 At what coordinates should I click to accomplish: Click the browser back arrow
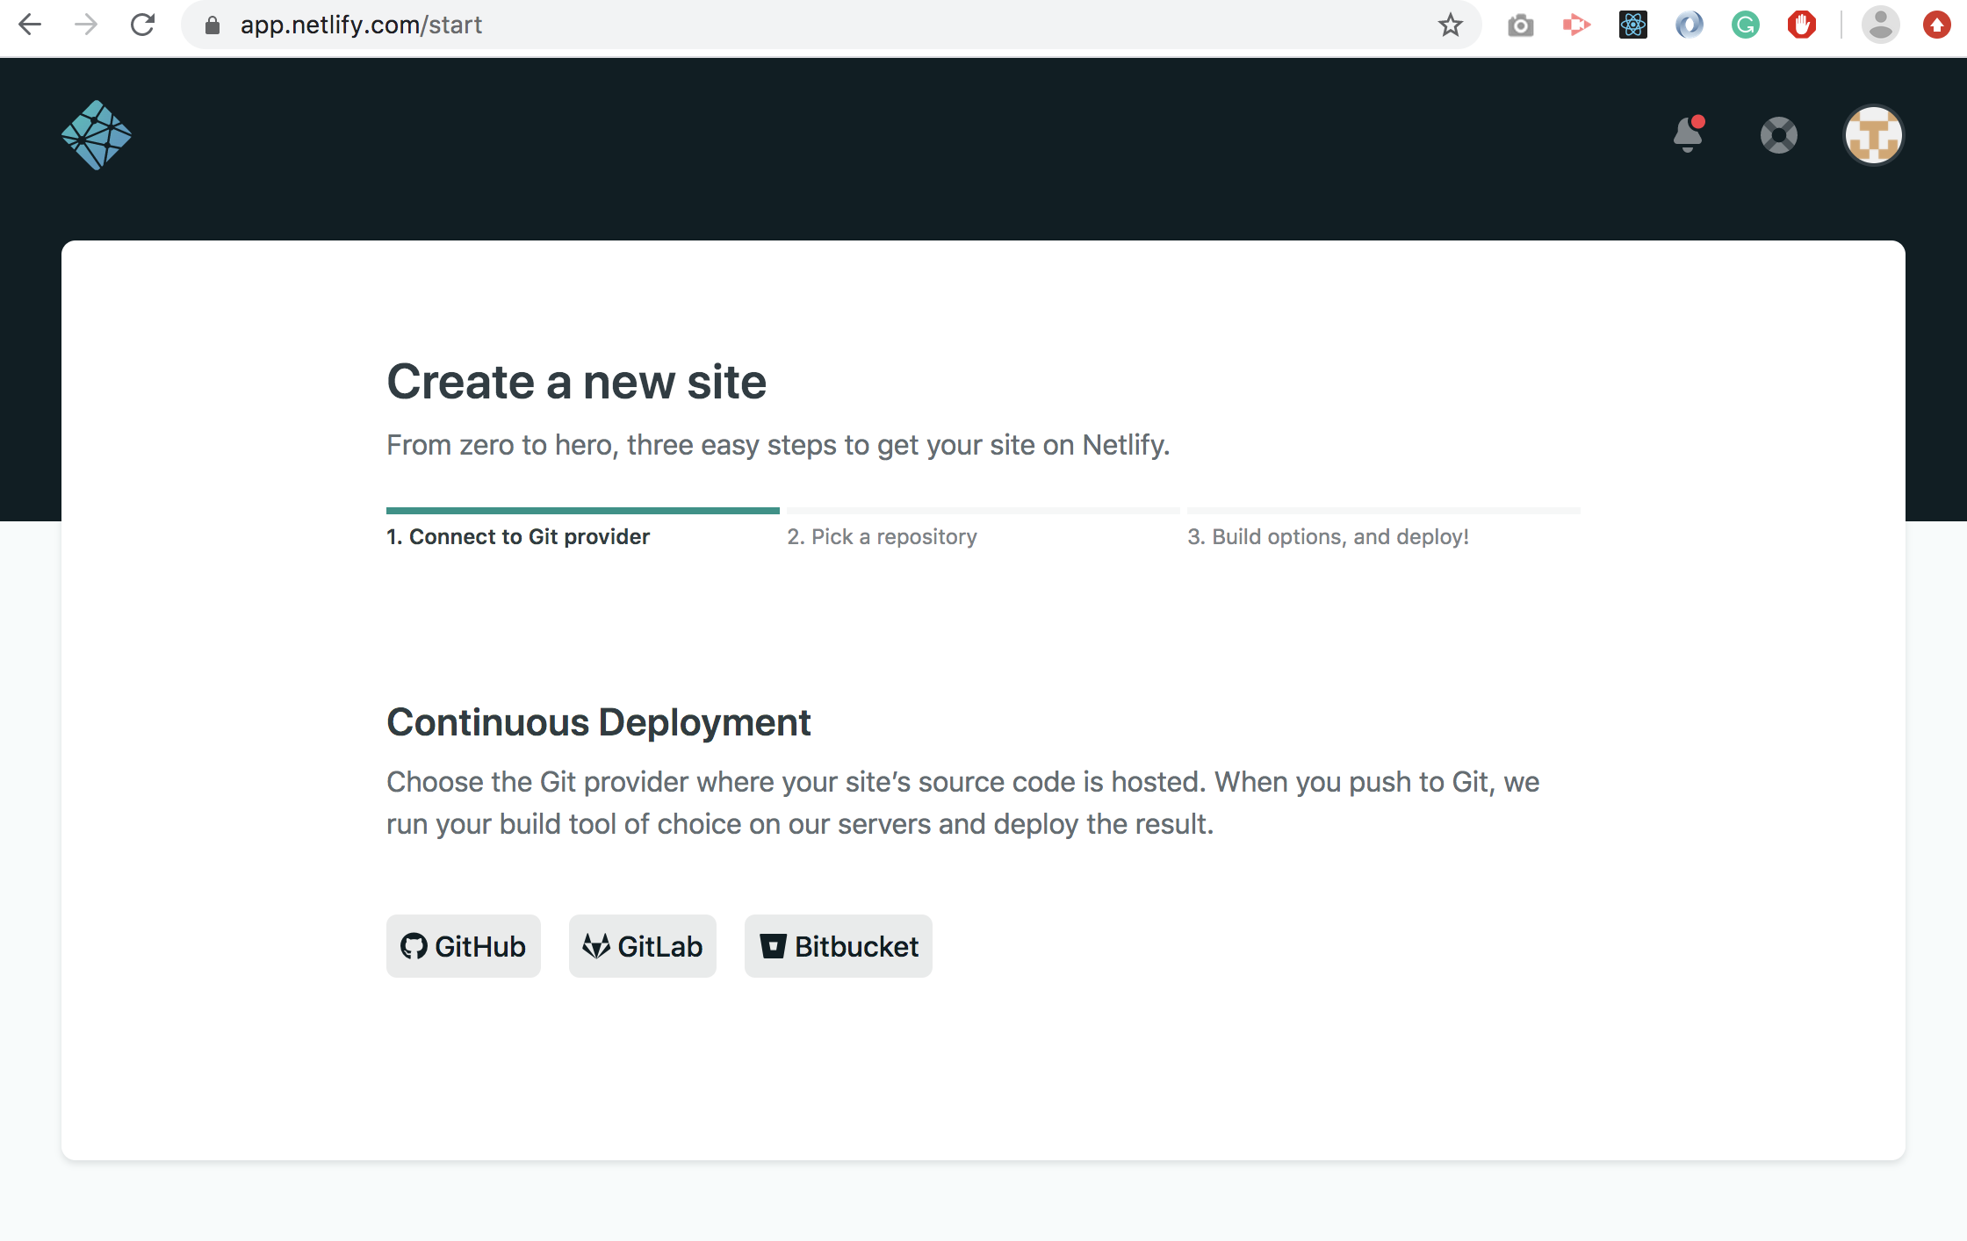click(x=30, y=25)
